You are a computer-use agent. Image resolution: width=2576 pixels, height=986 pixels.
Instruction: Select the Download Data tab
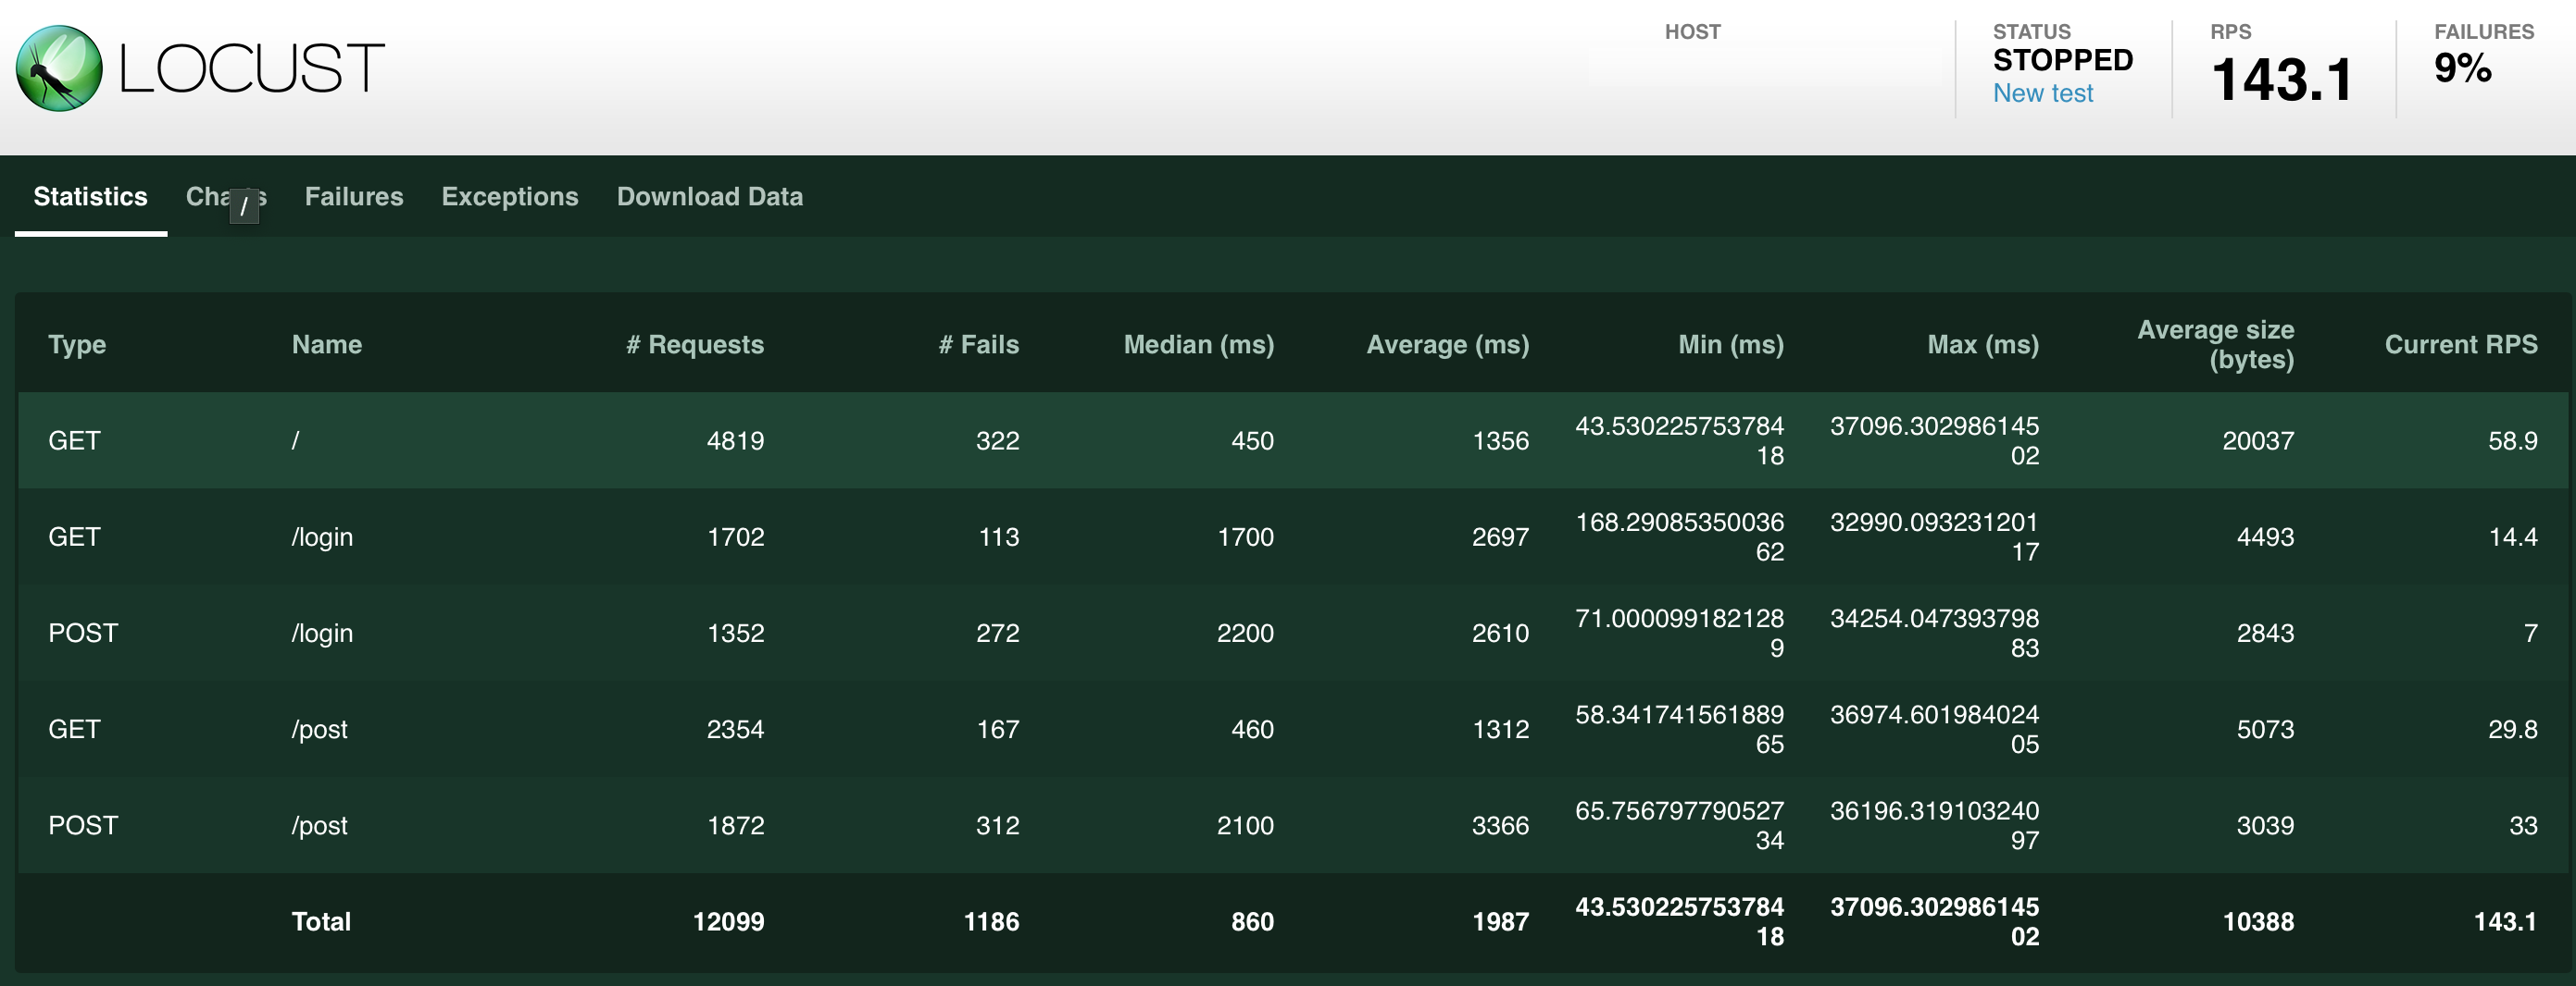click(709, 197)
